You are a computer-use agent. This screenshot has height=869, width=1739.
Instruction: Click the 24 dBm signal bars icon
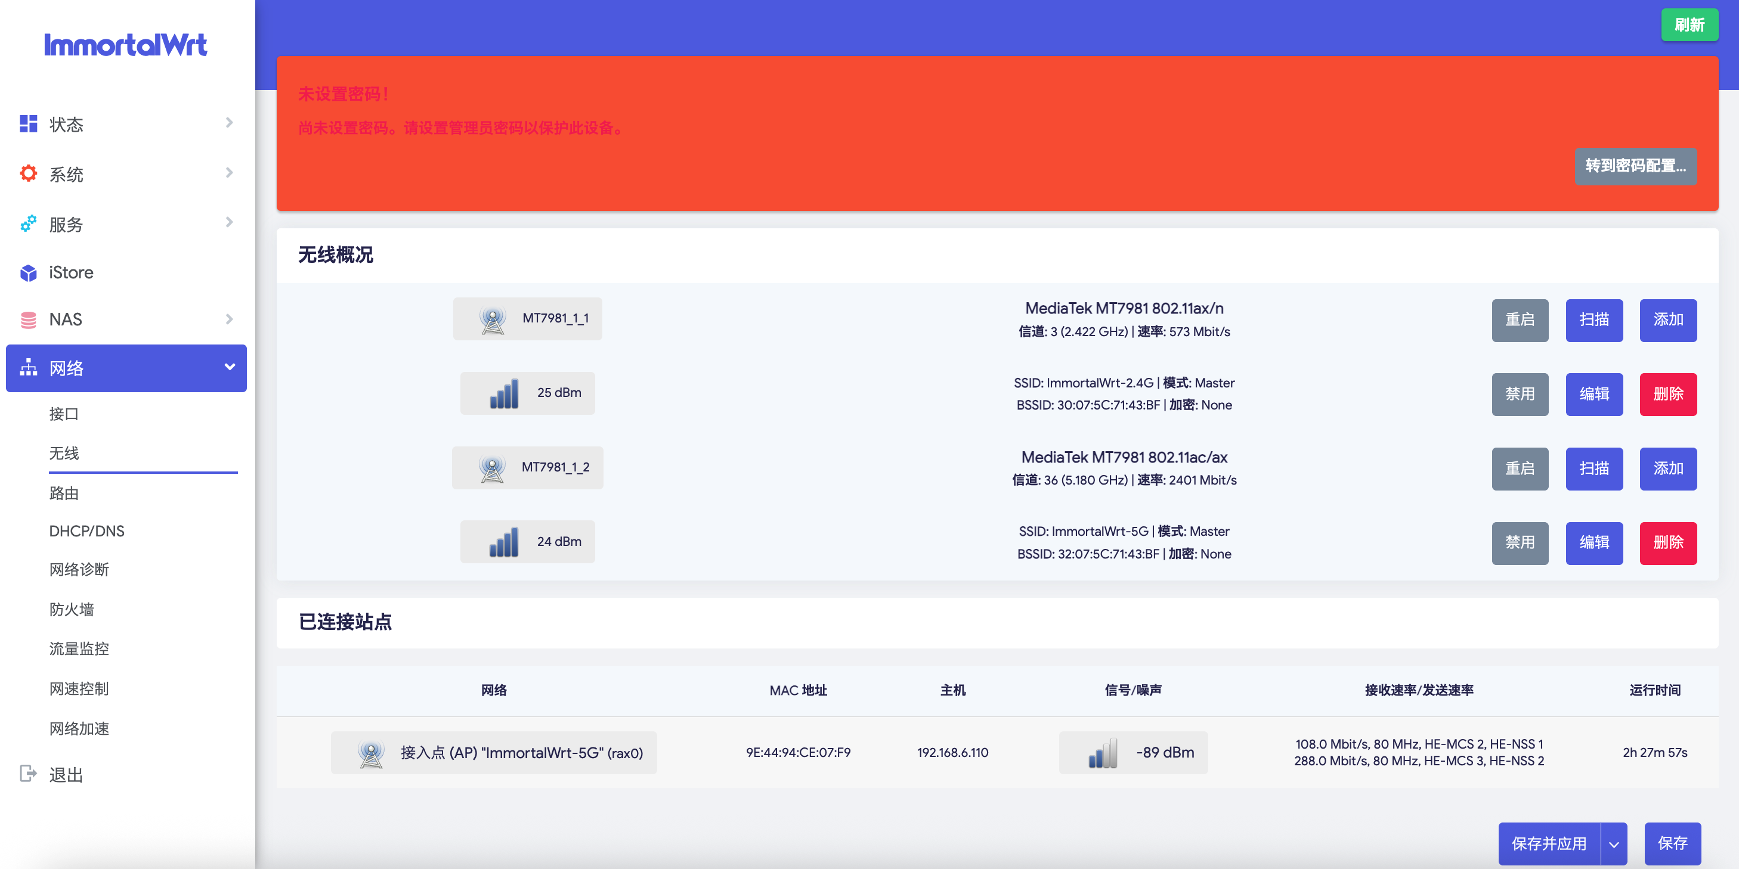click(x=505, y=542)
